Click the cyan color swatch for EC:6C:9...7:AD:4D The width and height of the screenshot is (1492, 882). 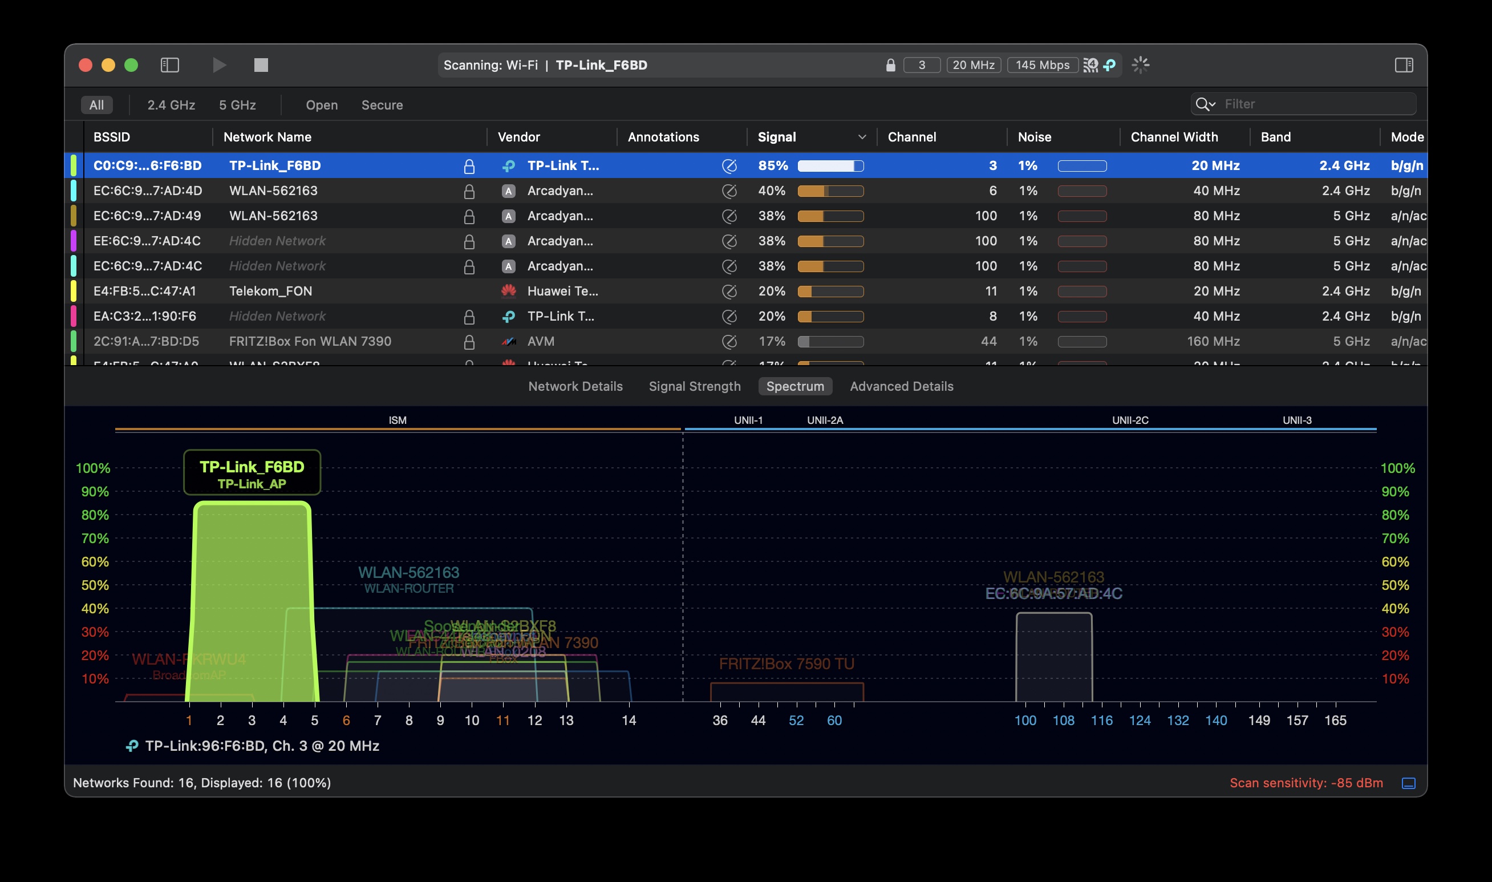74,190
